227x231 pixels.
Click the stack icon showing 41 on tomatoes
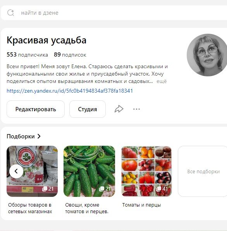(158, 189)
